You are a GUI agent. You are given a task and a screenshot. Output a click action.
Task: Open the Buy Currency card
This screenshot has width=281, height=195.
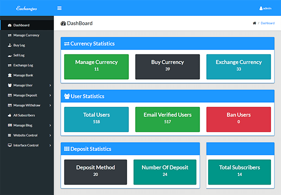click(167, 67)
